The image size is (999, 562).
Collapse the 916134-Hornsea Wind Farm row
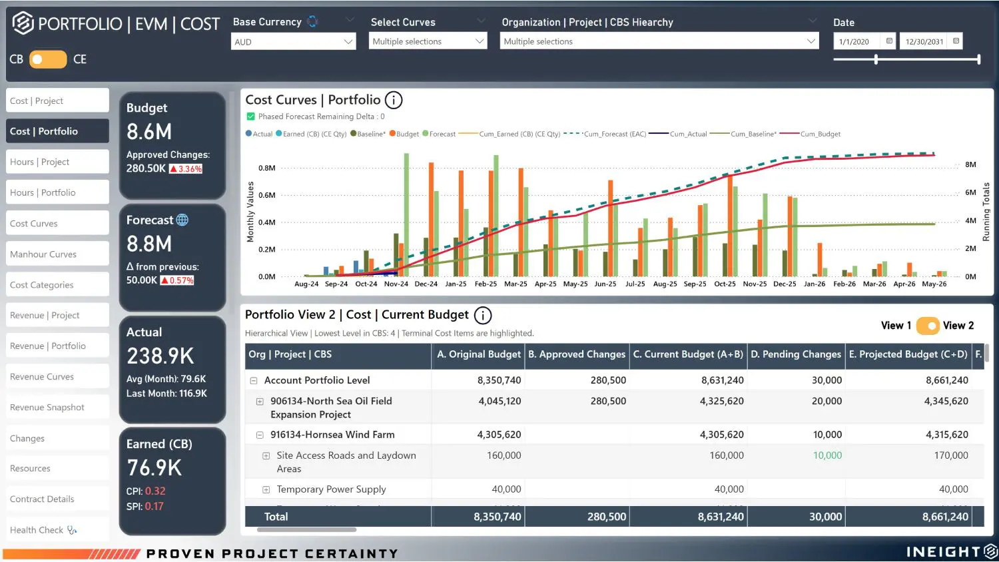260,435
